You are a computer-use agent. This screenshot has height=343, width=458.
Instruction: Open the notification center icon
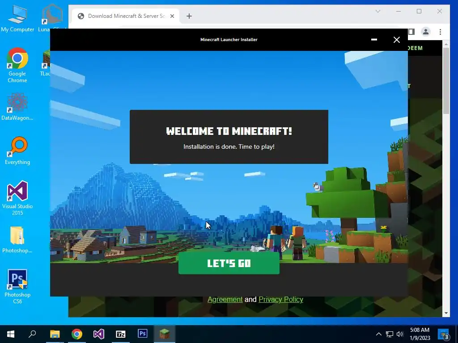(443, 334)
